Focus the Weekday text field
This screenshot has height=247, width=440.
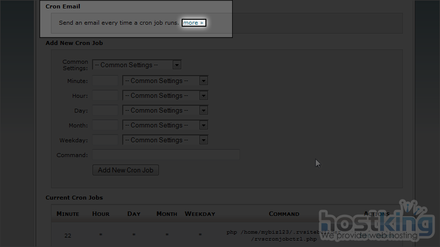click(x=105, y=140)
